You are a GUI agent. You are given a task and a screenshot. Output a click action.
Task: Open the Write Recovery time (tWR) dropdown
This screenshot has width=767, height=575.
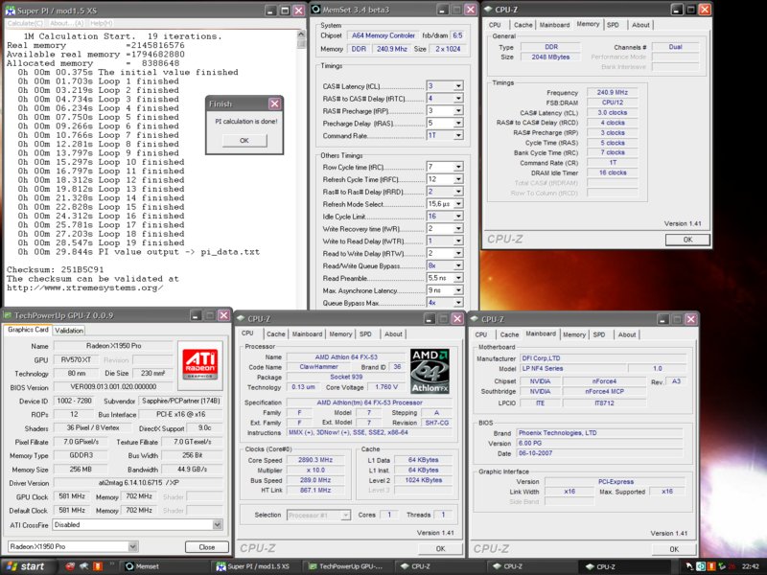pos(458,228)
